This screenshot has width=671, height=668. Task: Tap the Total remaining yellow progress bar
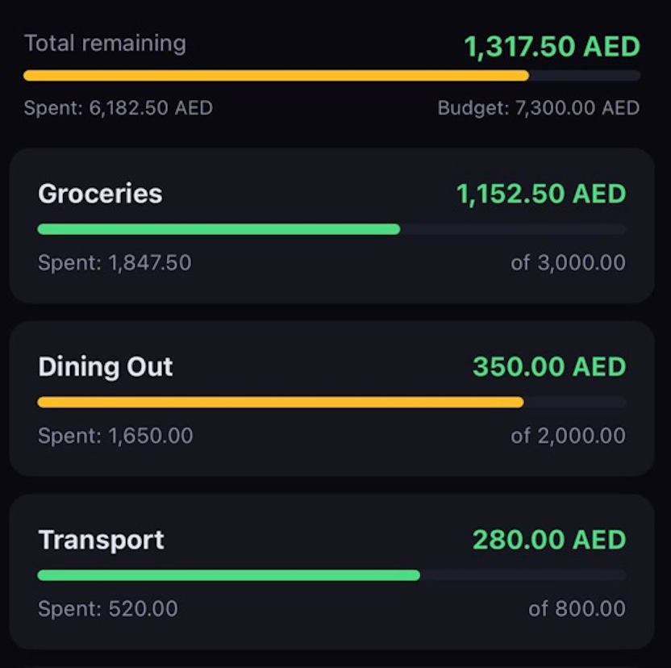pos(331,75)
